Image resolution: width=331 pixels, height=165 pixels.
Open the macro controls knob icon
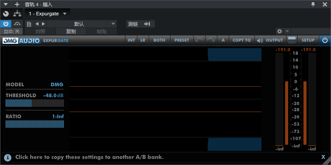6,14
